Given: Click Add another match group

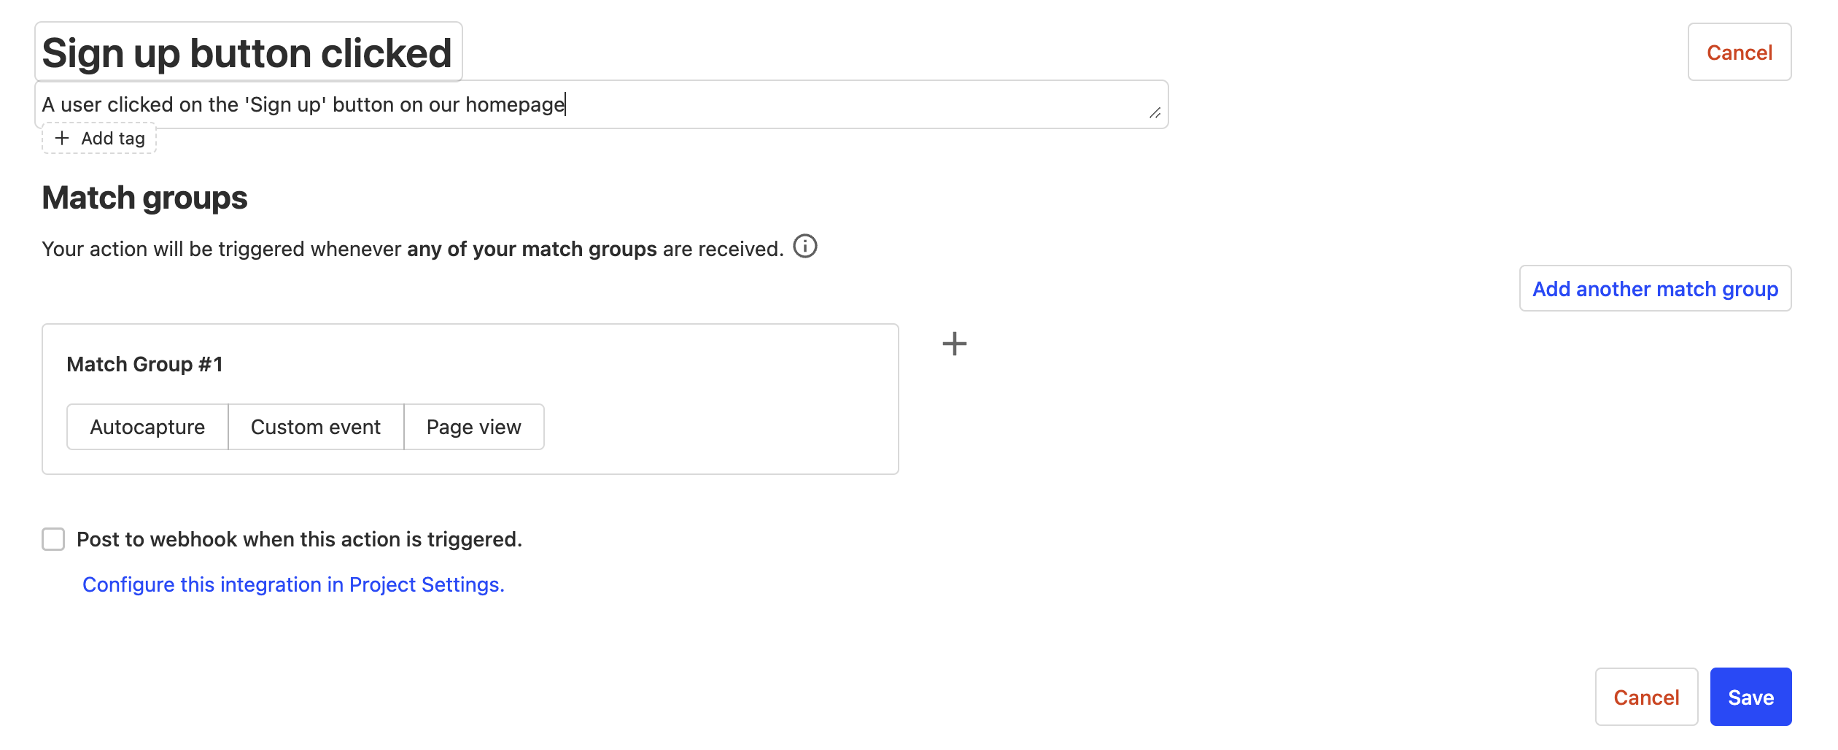Looking at the screenshot, I should click(x=1655, y=289).
